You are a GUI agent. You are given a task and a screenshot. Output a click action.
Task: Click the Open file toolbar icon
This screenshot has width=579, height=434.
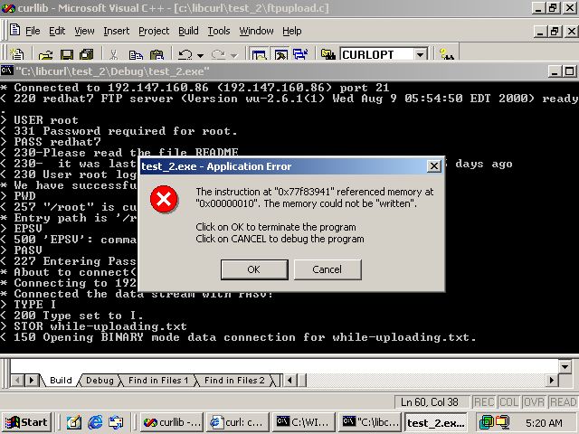click(x=45, y=54)
